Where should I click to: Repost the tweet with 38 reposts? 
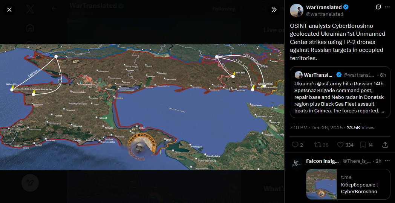point(321,145)
